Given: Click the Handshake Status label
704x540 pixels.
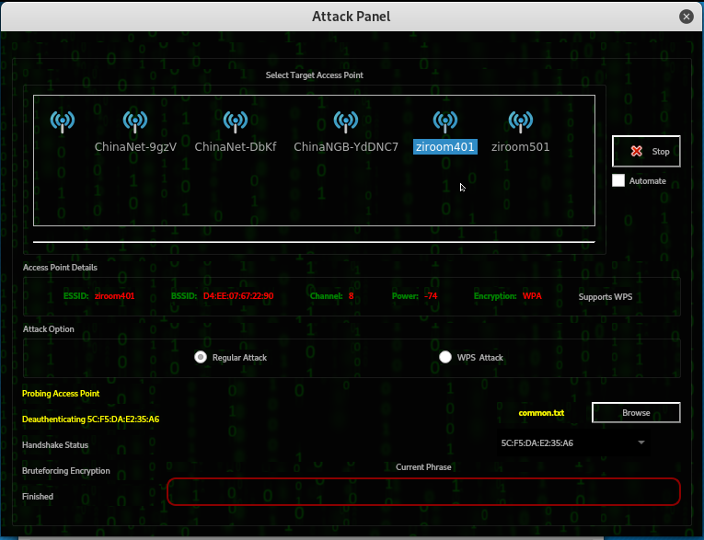Looking at the screenshot, I should point(55,445).
